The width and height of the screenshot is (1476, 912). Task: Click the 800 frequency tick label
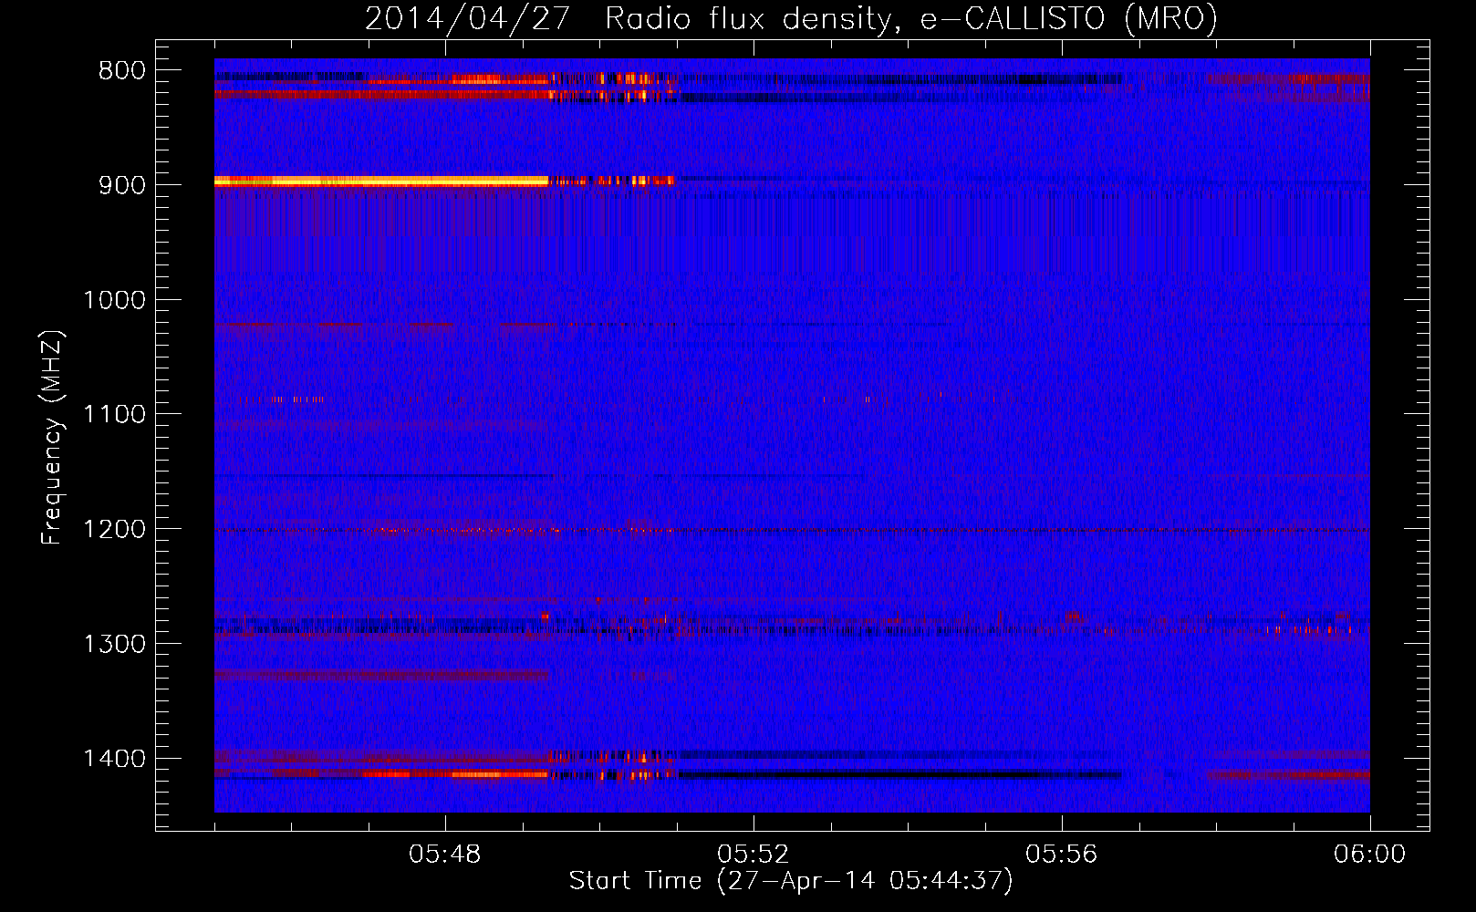(x=122, y=71)
